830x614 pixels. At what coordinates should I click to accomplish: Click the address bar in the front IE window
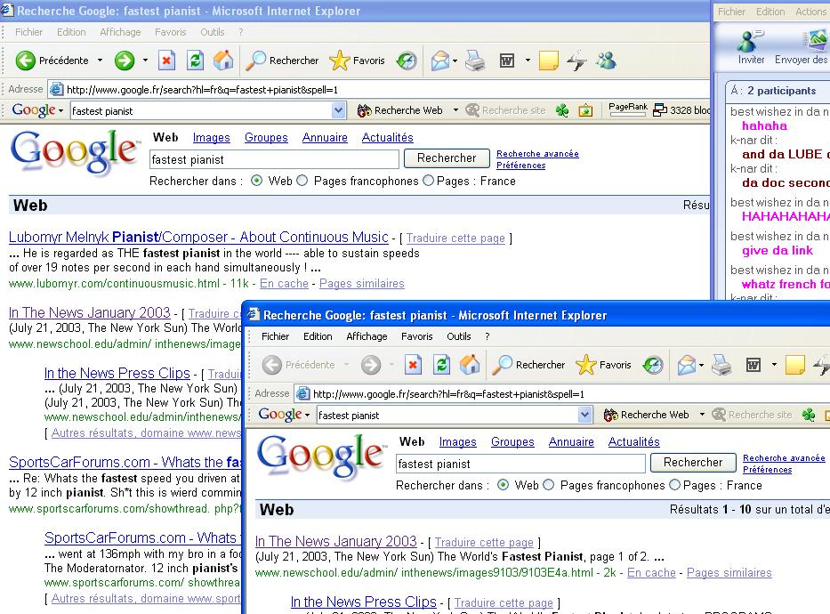pos(562,394)
